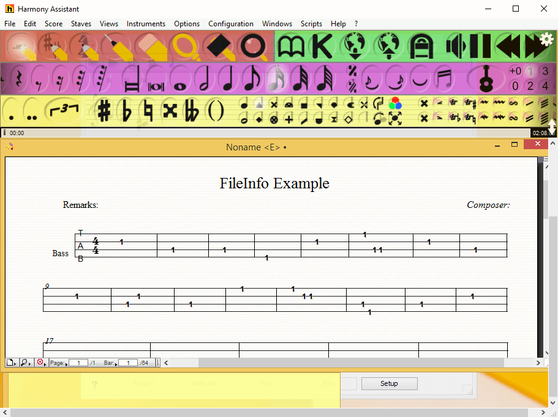Select the triplet bracket tool
Image resolution: width=558 pixels, height=417 pixels.
[63, 111]
